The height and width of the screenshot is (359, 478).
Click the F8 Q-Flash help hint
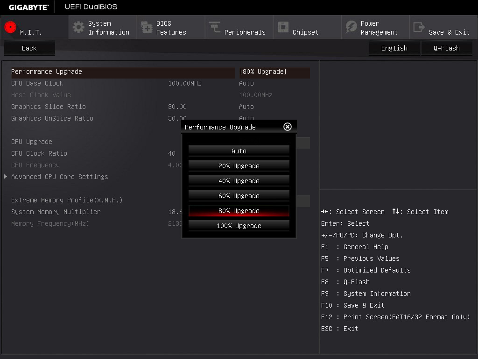(x=345, y=282)
